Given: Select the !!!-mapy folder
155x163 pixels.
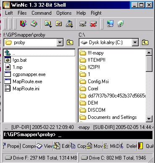Looking at the screenshot, I should tap(96, 53).
